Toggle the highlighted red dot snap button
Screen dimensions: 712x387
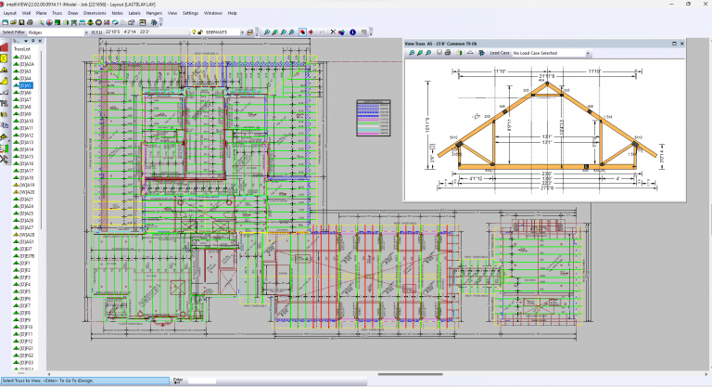(302, 32)
